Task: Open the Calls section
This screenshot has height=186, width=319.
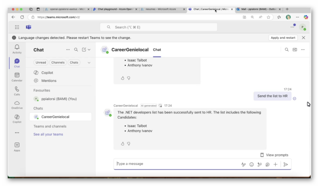Action: tap(17, 91)
